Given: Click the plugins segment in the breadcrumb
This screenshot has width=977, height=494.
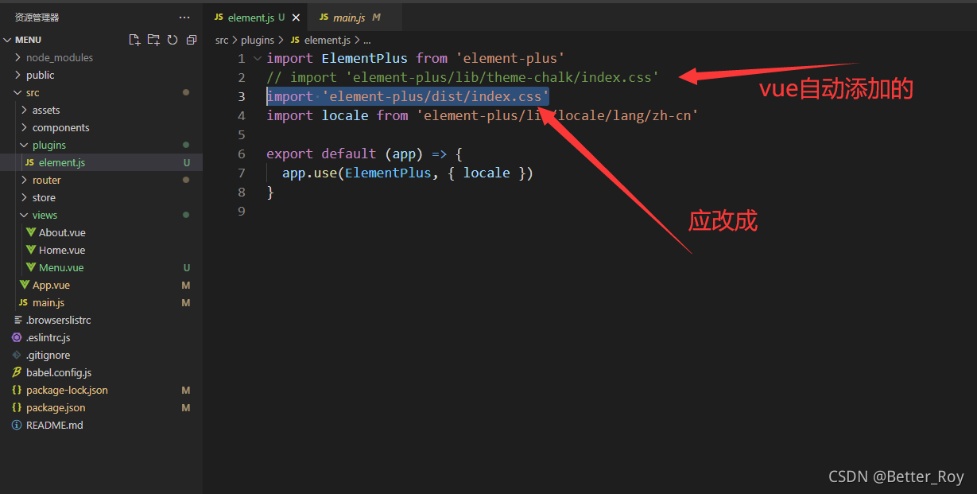Looking at the screenshot, I should coord(257,40).
